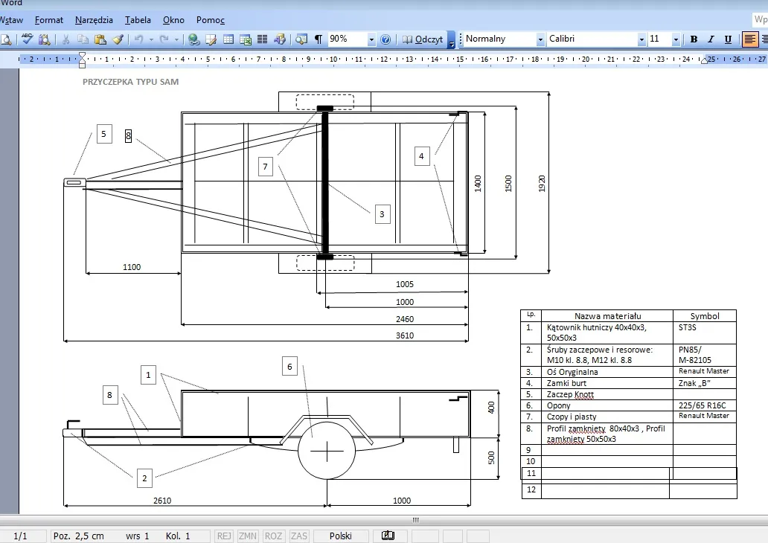
Task: Click the Insert Hyperlink globe icon
Action: [x=193, y=39]
